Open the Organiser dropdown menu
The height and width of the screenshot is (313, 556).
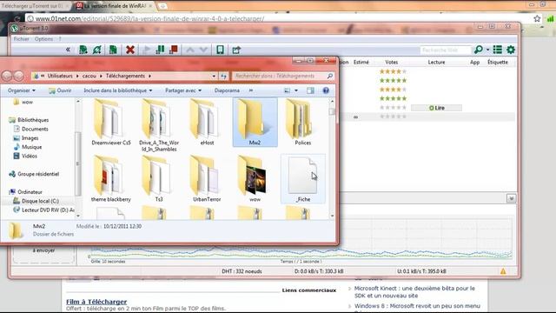coord(22,90)
